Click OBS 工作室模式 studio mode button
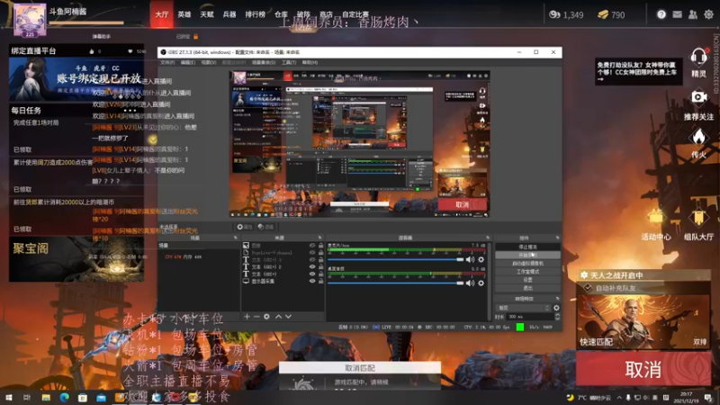 coord(527,272)
